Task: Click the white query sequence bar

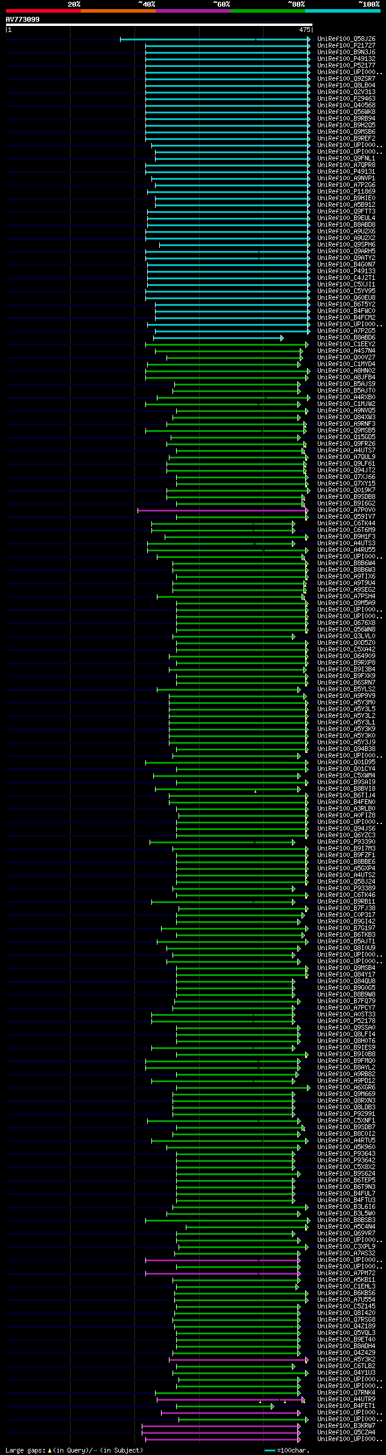Action: [x=159, y=25]
